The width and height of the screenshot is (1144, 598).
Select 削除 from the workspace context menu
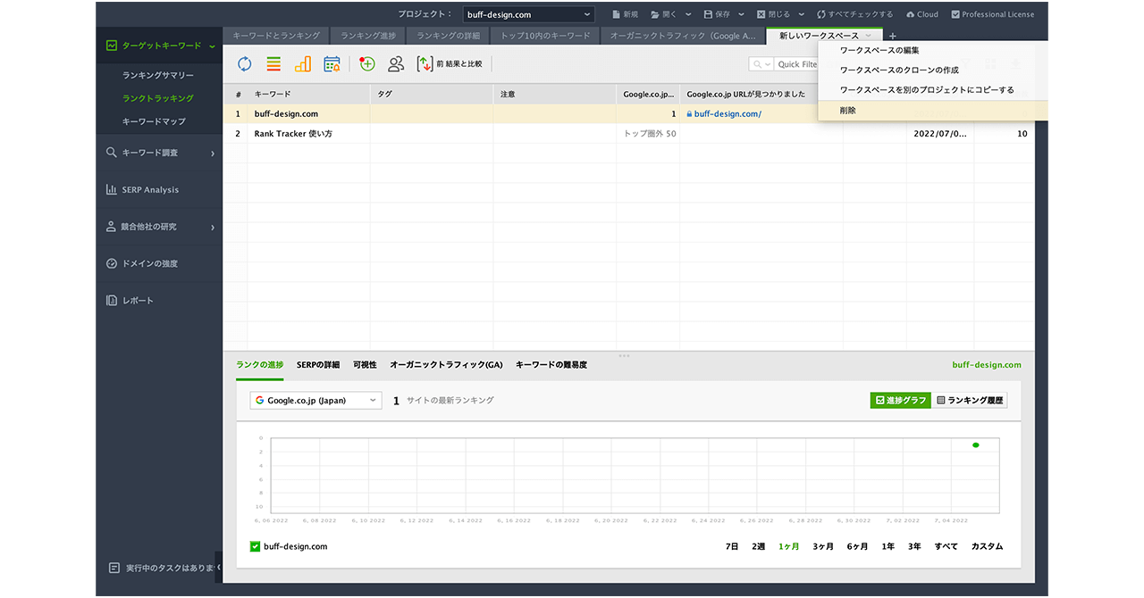[x=848, y=111]
